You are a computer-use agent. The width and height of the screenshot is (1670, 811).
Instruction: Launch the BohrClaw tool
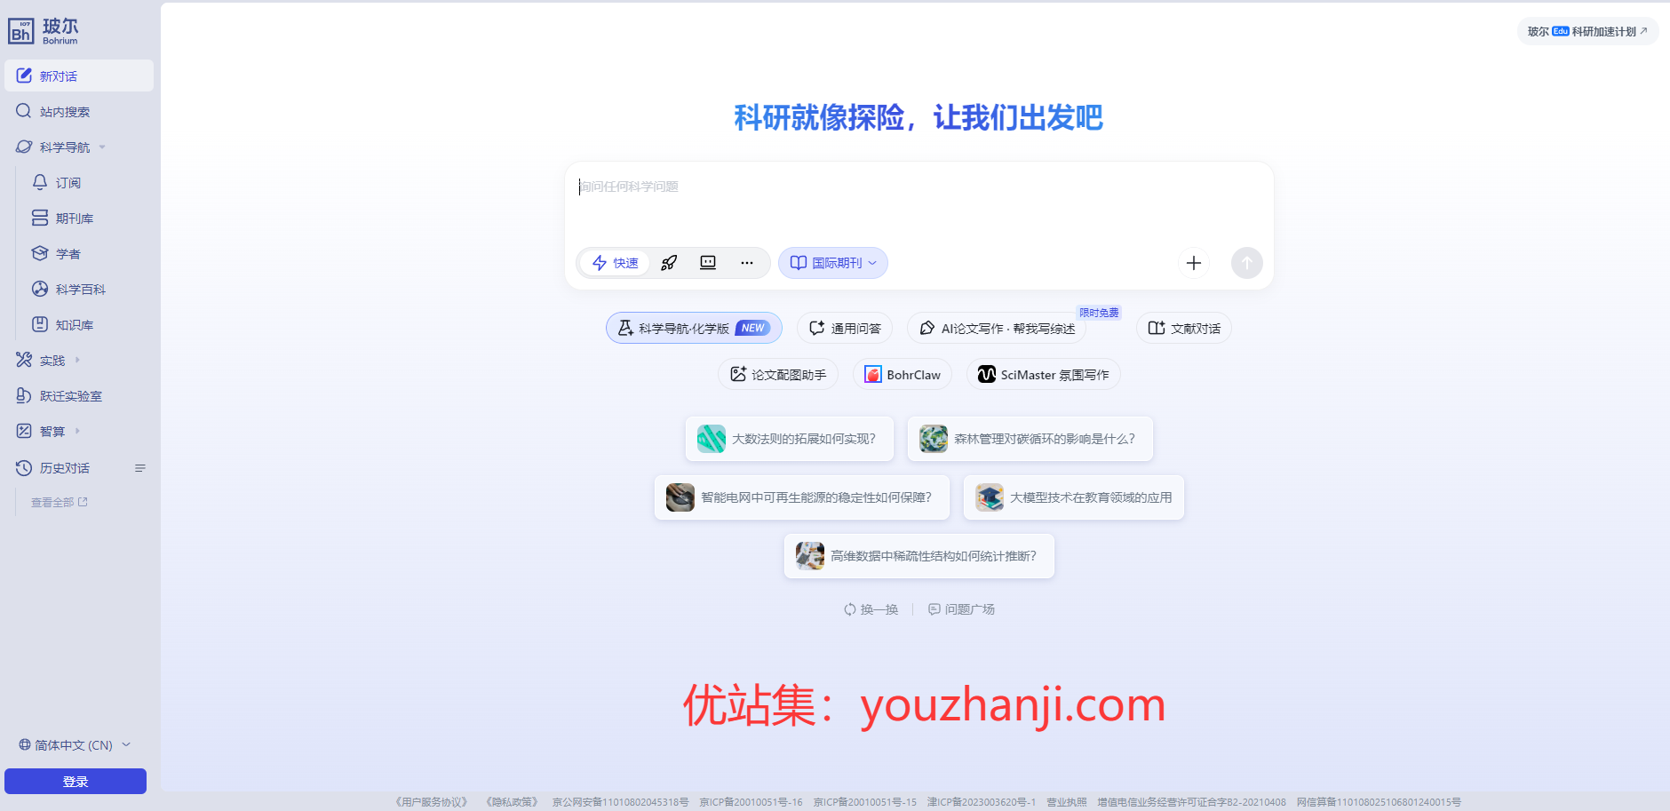(903, 374)
